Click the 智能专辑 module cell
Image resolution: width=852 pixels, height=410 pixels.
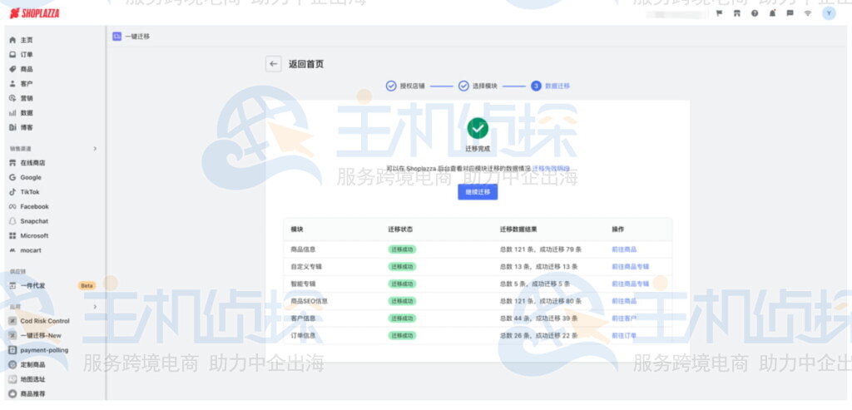tap(303, 284)
